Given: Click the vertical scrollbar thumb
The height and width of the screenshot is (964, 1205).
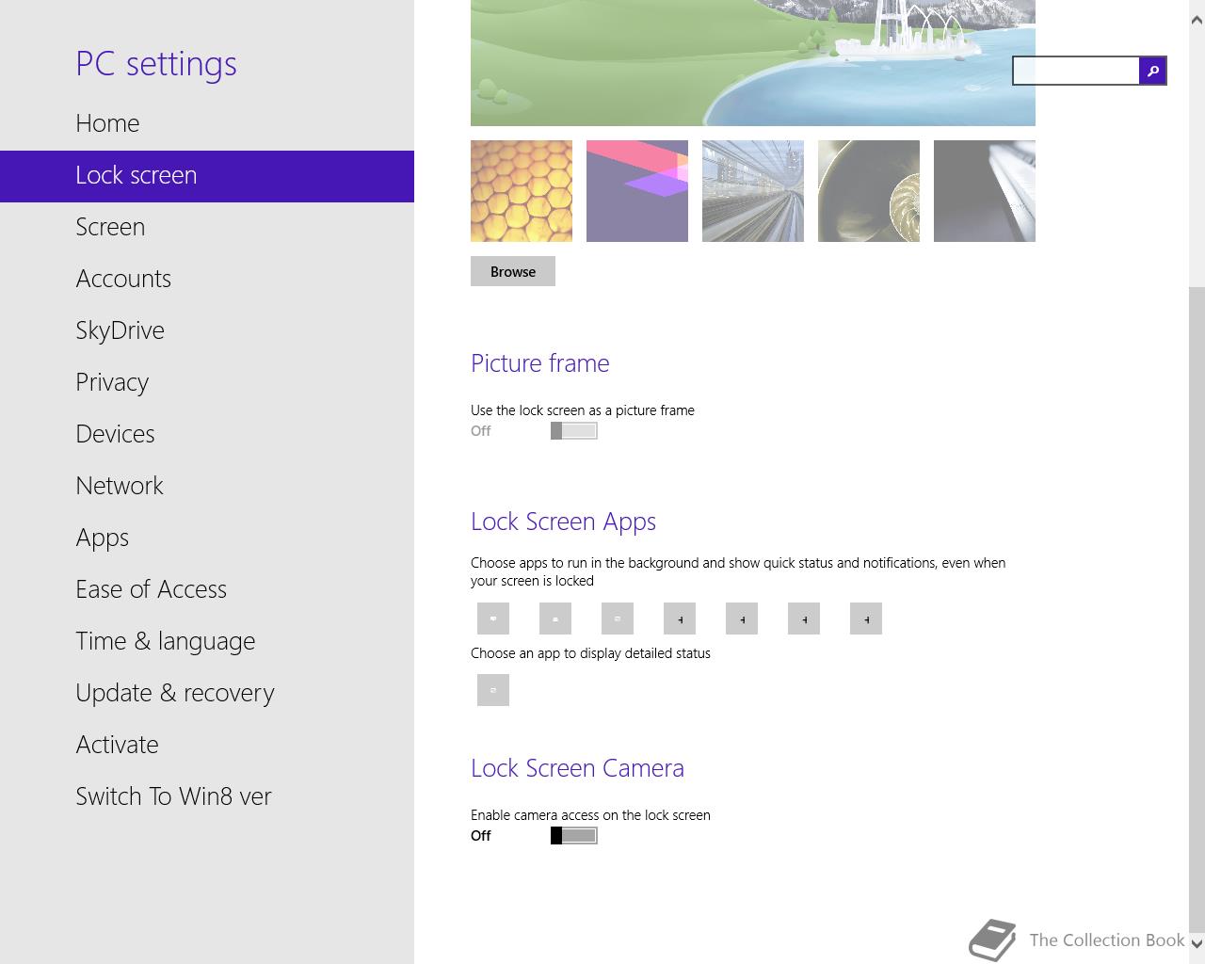Looking at the screenshot, I should pos(1197,609).
